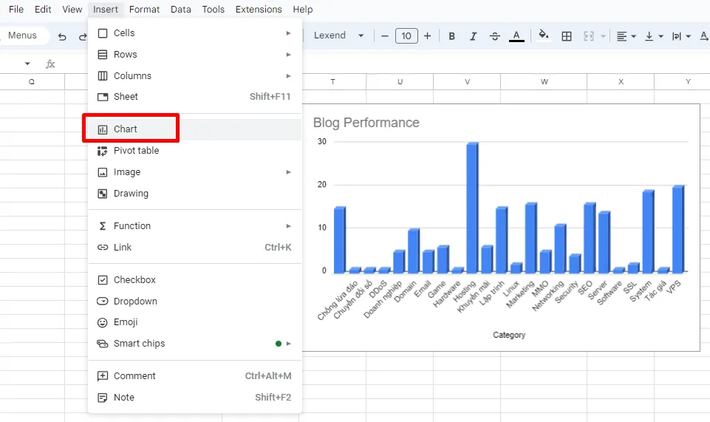The height and width of the screenshot is (422, 710).
Task: Click the System bar in chart
Action: (x=649, y=231)
